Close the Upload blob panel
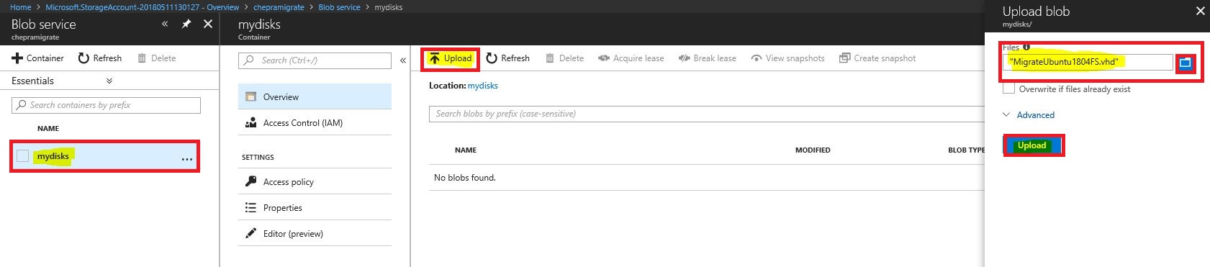 click(1200, 11)
